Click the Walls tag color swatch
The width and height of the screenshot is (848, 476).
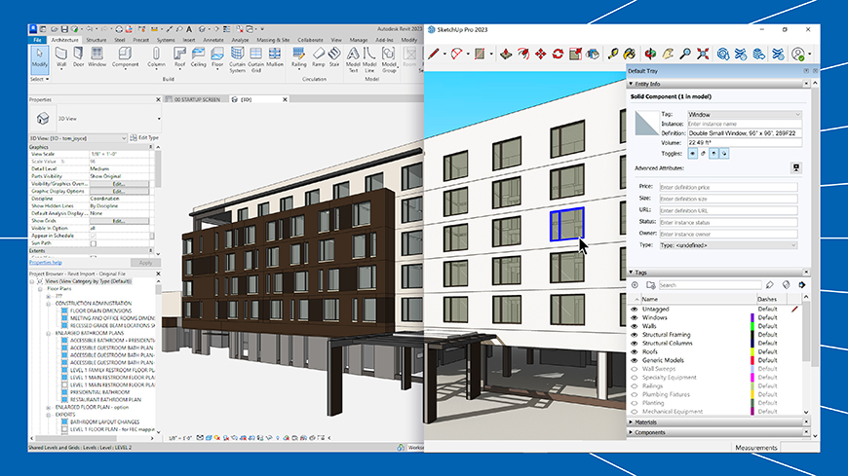(x=752, y=326)
